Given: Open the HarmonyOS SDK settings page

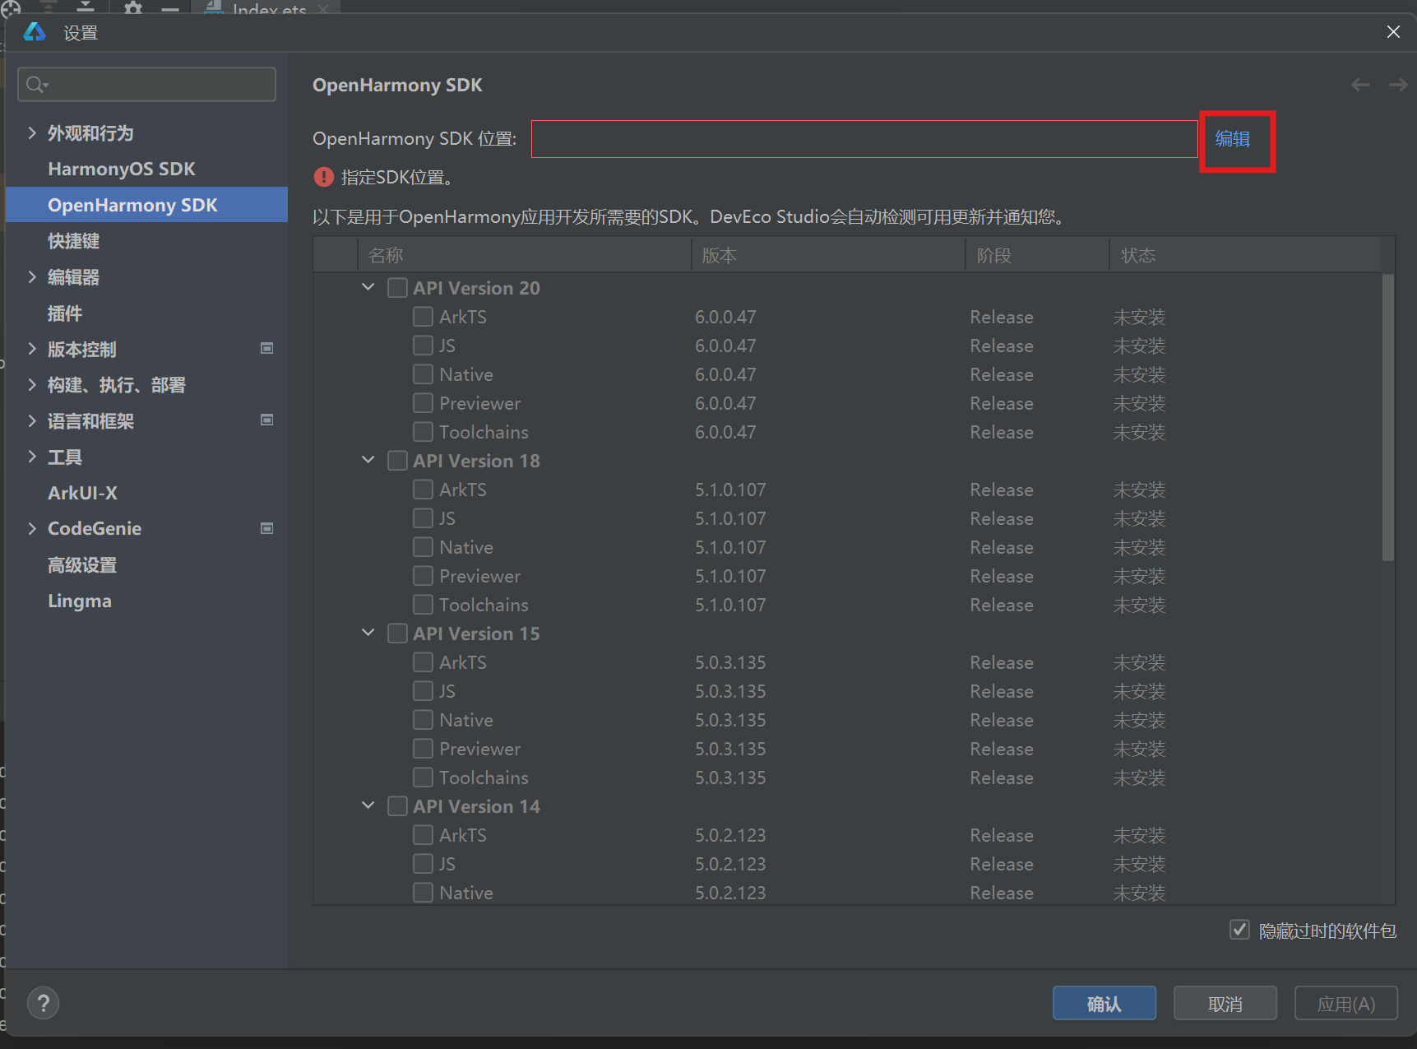Looking at the screenshot, I should (121, 169).
